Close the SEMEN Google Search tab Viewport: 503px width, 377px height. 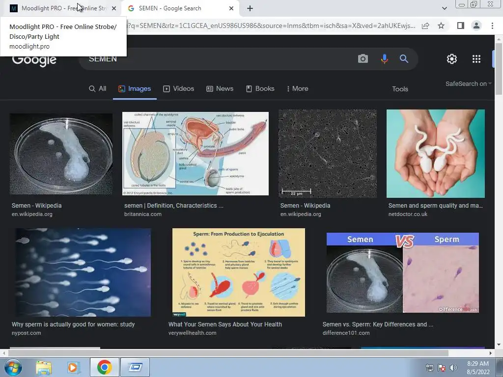(231, 8)
